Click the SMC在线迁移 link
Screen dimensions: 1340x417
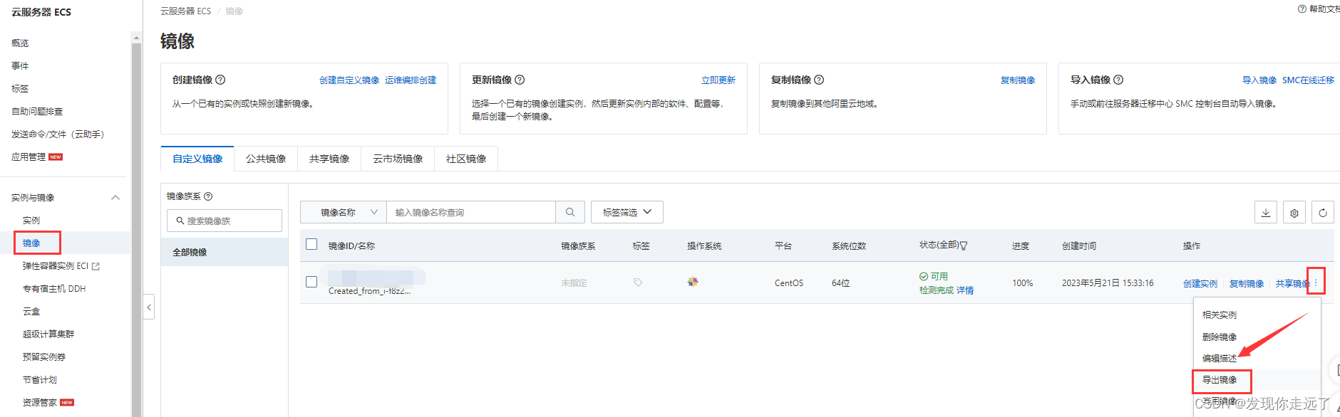[1308, 80]
